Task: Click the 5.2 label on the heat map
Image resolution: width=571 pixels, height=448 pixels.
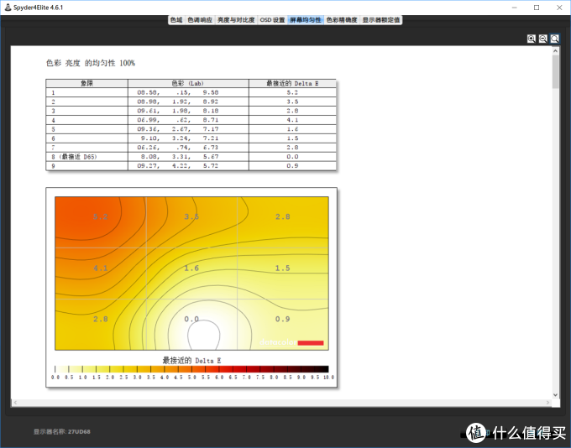Action: [101, 216]
